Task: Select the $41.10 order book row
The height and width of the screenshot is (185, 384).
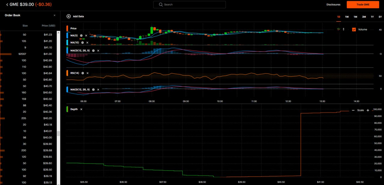Action: pos(28,48)
